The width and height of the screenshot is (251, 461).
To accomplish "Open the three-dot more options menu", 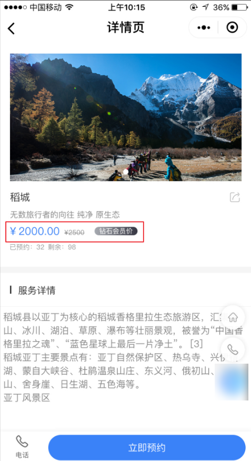I will 204,28.
